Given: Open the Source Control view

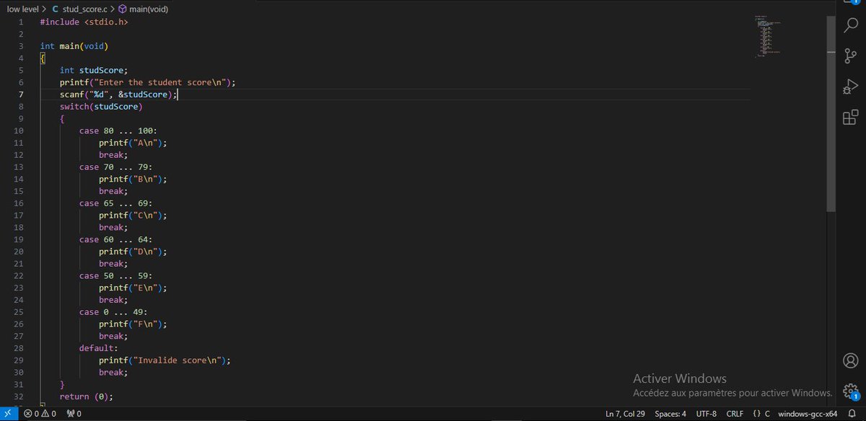Looking at the screenshot, I should 850,56.
